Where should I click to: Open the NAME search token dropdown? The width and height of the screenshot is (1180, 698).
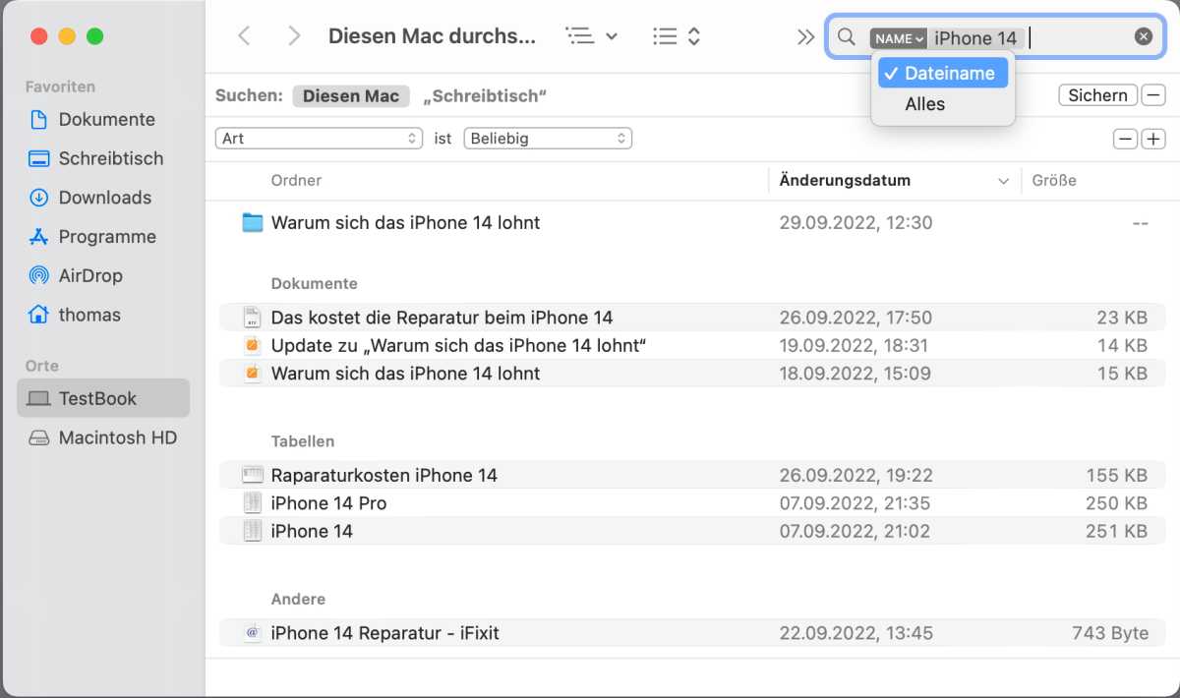898,38
